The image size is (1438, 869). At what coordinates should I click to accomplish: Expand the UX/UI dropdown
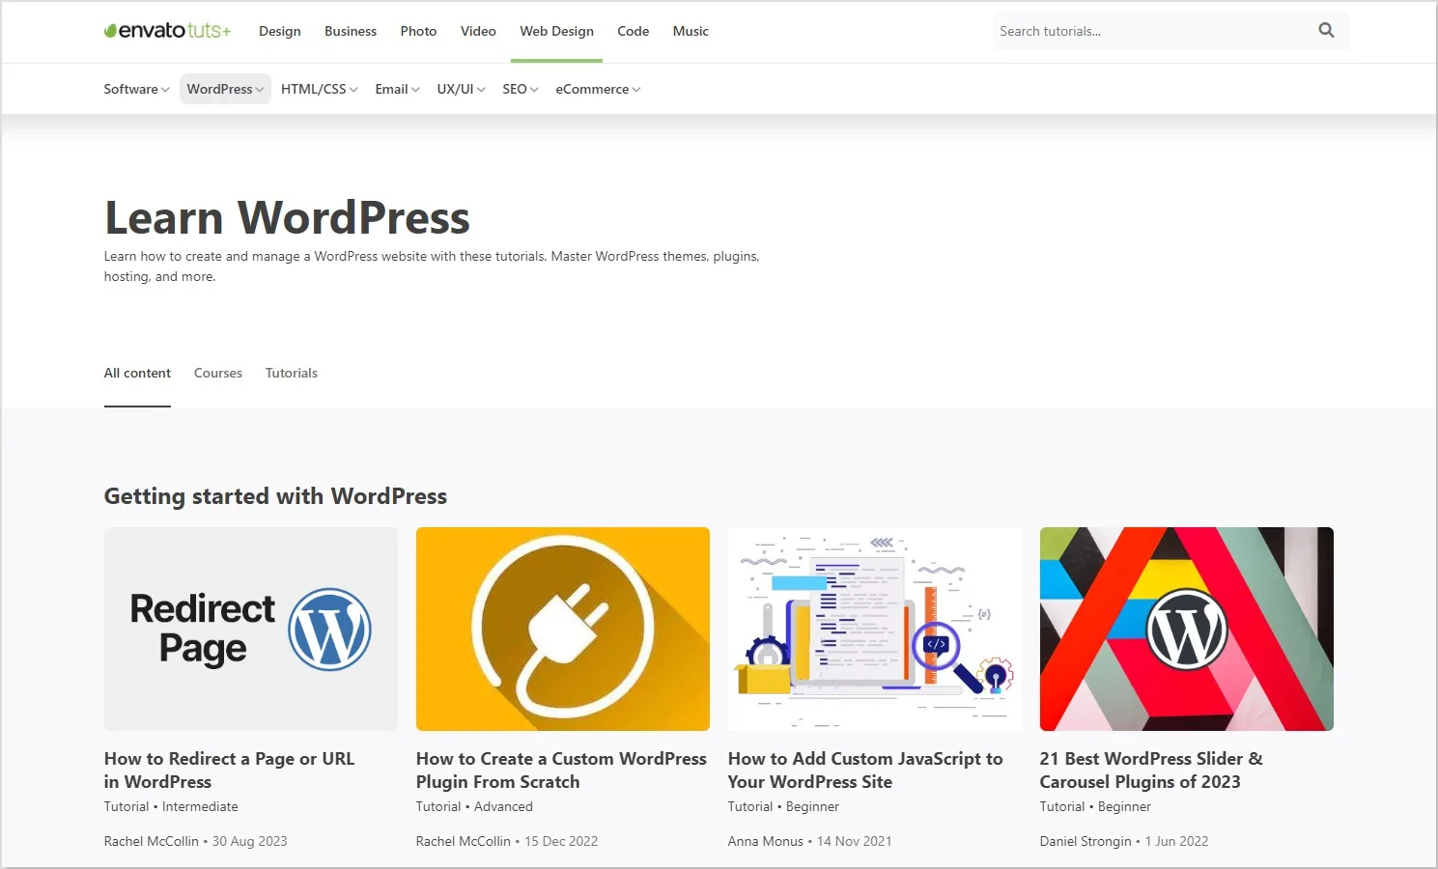pyautogui.click(x=461, y=89)
